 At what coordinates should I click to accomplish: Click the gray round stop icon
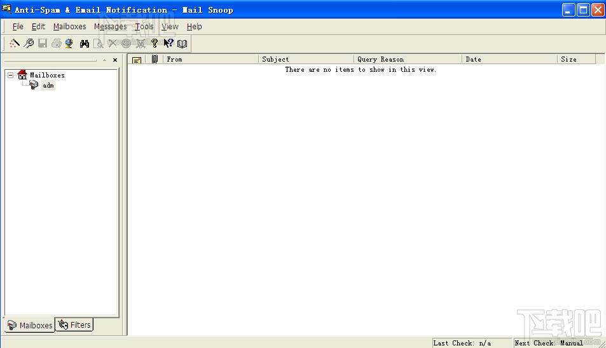pyautogui.click(x=126, y=43)
